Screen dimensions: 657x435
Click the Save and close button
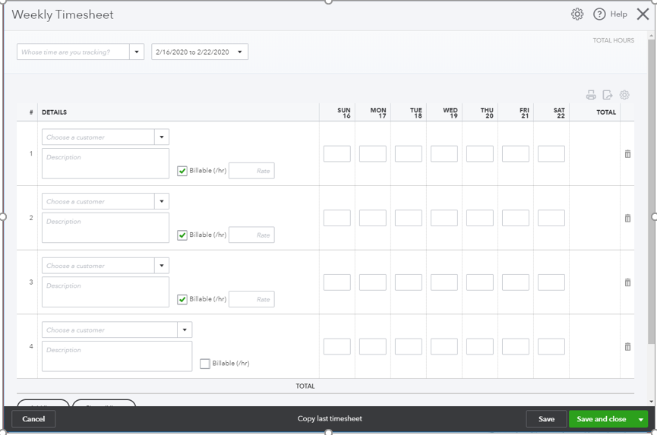click(602, 419)
